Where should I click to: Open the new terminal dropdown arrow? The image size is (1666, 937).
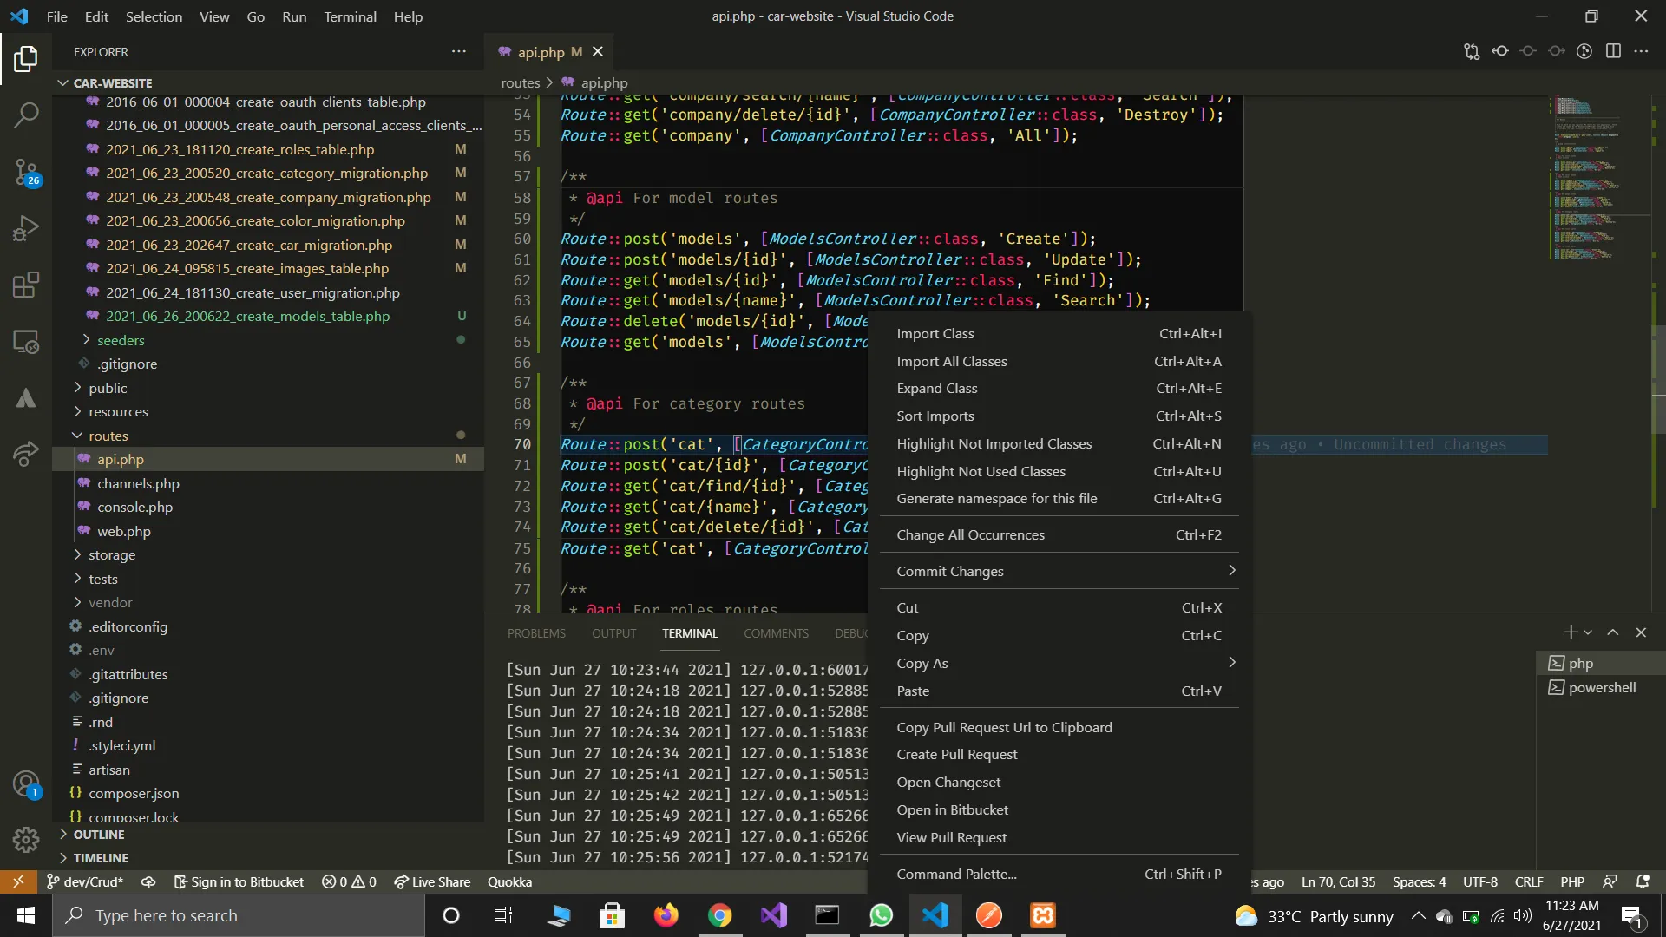tap(1588, 632)
